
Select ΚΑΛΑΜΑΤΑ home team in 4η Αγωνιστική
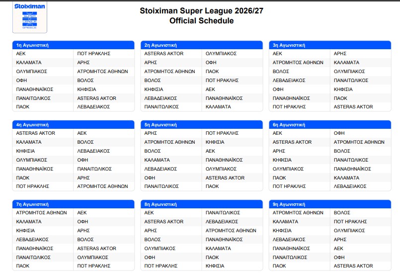[29, 142]
